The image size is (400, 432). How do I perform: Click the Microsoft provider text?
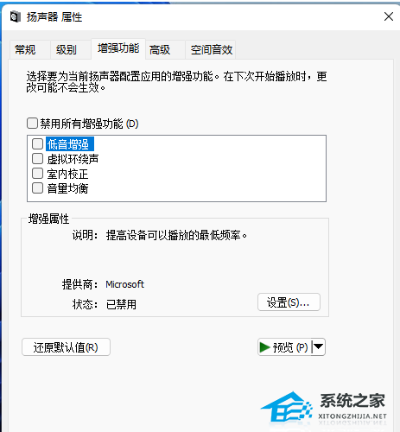click(x=124, y=284)
